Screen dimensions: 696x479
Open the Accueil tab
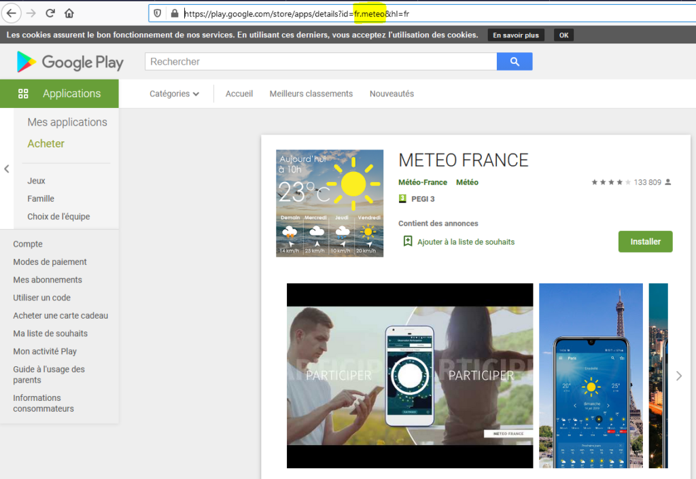(239, 94)
